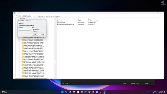This screenshot has width=167, height=94.
Task: Select tree key starting {AB807329
Action: pos(33,77)
